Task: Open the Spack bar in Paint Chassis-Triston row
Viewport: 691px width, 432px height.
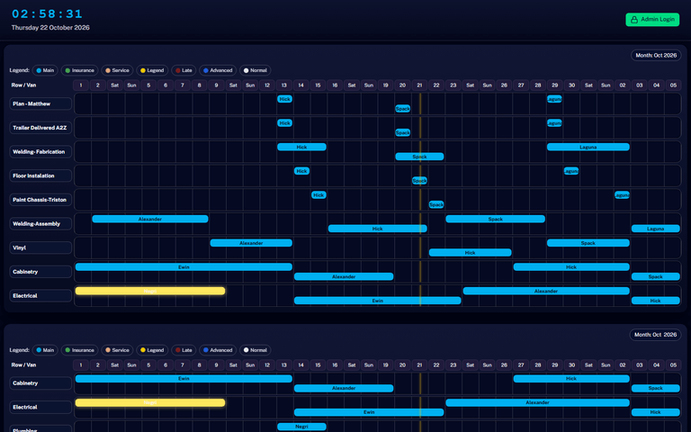Action: click(x=436, y=204)
